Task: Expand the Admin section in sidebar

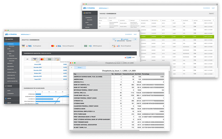Action: tap(12, 98)
